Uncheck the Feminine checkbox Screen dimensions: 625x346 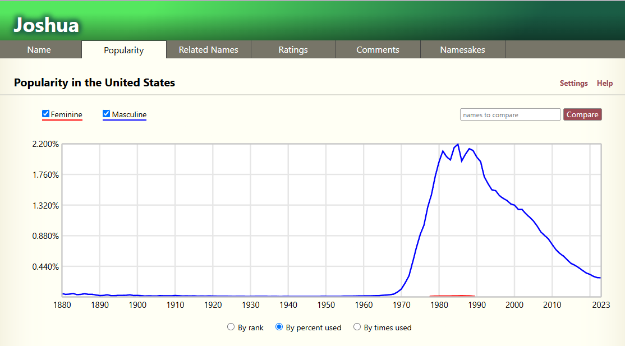46,114
